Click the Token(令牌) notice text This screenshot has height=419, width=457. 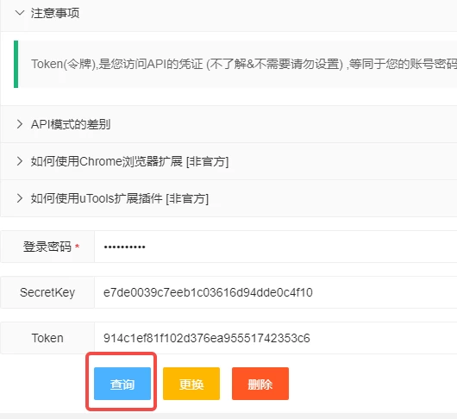(x=244, y=64)
